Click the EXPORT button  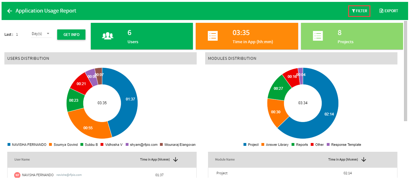click(389, 11)
